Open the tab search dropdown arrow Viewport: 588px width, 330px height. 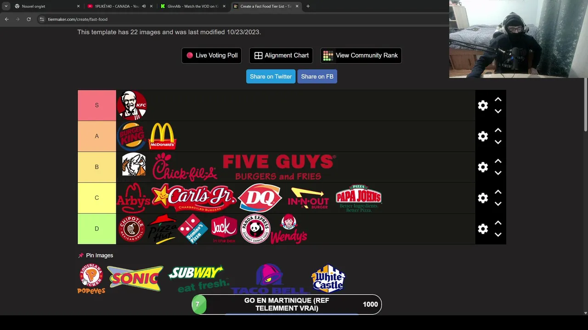[x=6, y=6]
